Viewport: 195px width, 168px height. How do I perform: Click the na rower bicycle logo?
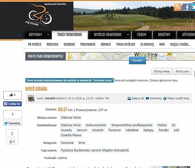coord(40,15)
